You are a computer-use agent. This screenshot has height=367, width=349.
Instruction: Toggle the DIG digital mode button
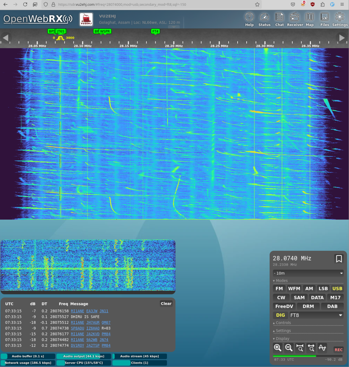280,315
